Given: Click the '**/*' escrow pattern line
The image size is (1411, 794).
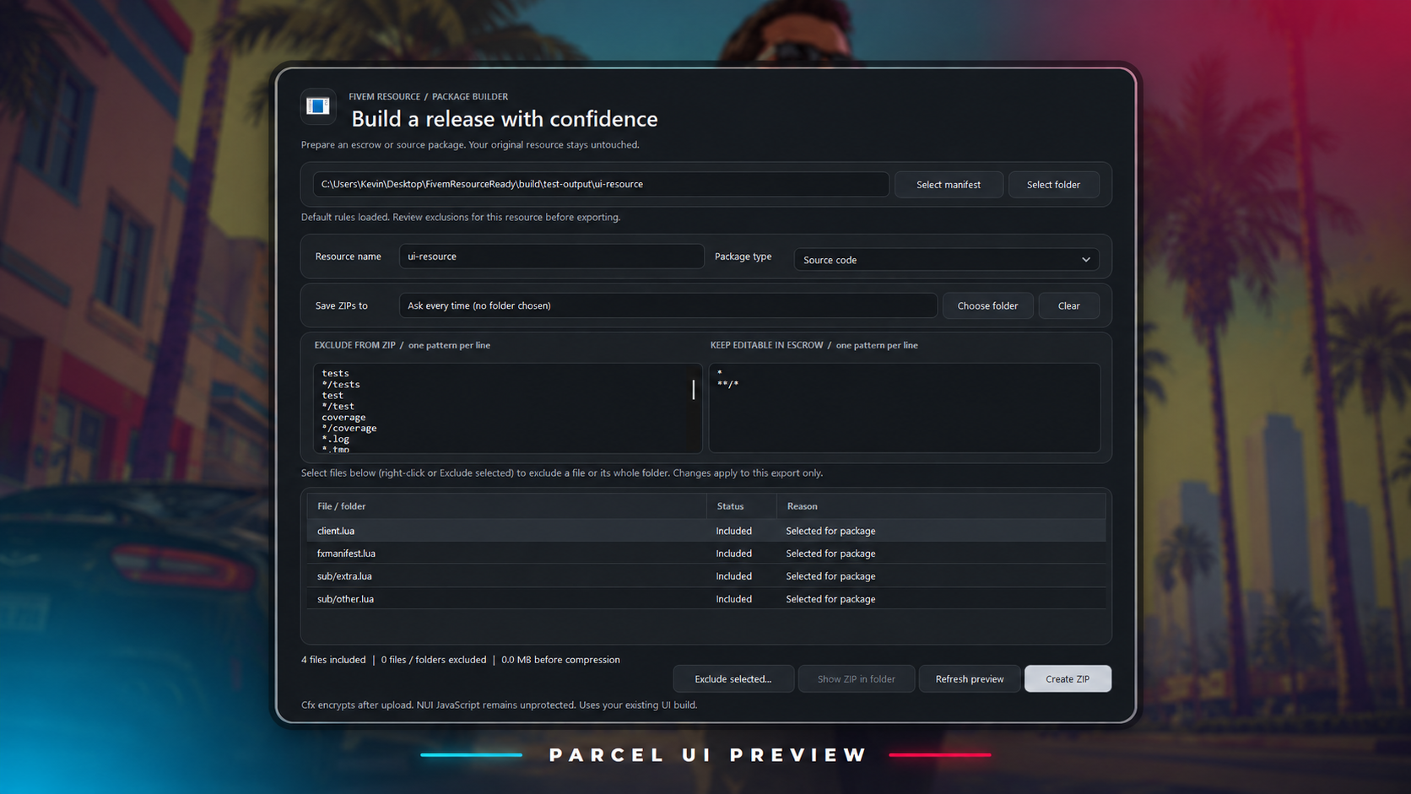Looking at the screenshot, I should click(727, 384).
